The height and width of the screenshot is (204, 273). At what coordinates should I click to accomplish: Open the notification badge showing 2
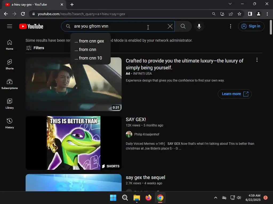[x=266, y=198]
